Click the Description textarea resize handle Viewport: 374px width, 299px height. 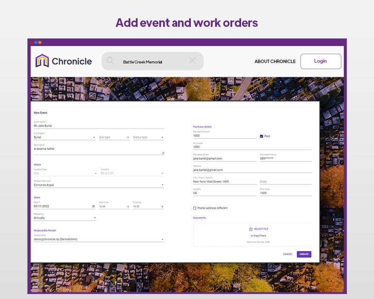(162, 152)
